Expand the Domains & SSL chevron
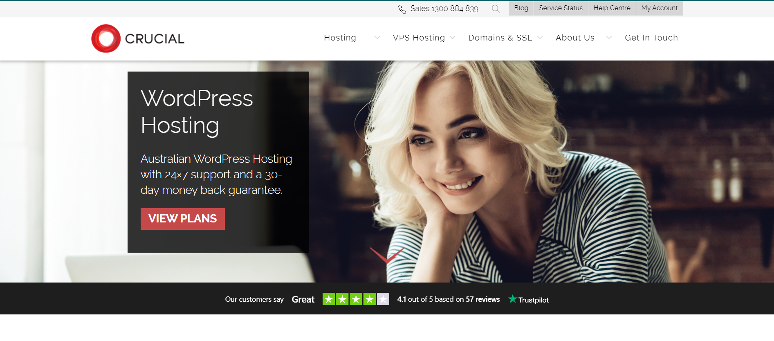Image resolution: width=774 pixels, height=341 pixels. pyautogui.click(x=540, y=38)
